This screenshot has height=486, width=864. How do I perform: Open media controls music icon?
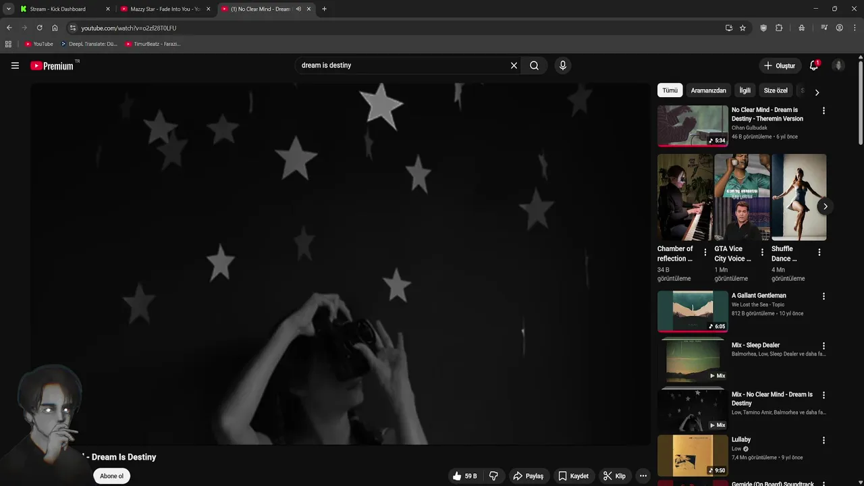coord(824,28)
